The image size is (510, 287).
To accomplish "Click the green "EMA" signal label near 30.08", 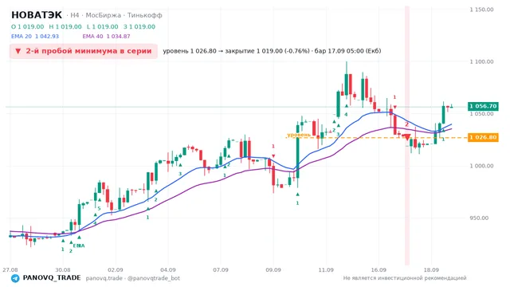I will (79, 246).
